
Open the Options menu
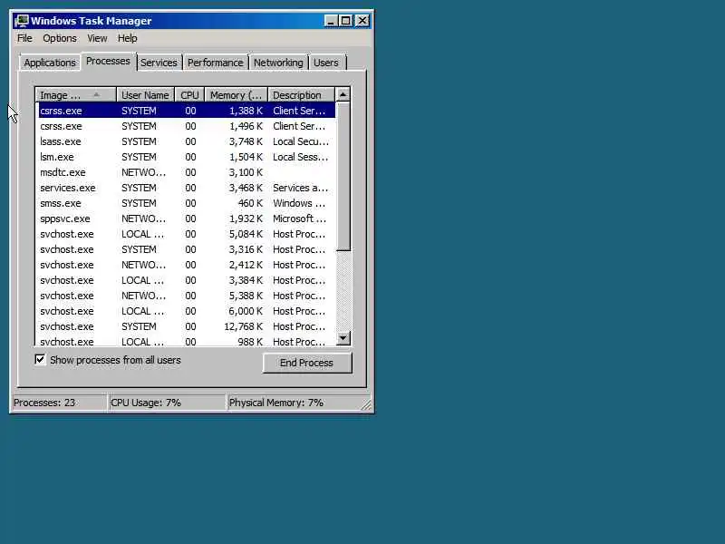tap(60, 38)
